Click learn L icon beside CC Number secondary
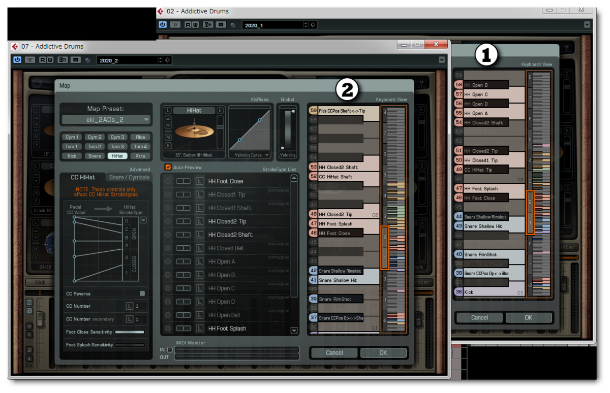 [130, 319]
